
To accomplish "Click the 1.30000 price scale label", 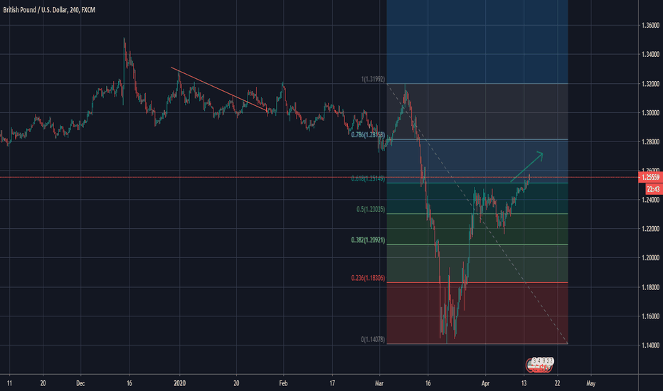I will click(x=650, y=113).
